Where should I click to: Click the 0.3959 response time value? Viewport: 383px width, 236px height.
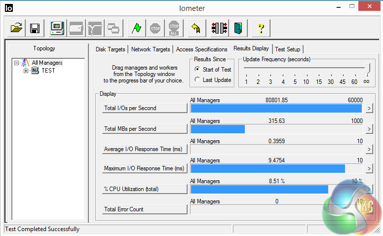coord(276,141)
